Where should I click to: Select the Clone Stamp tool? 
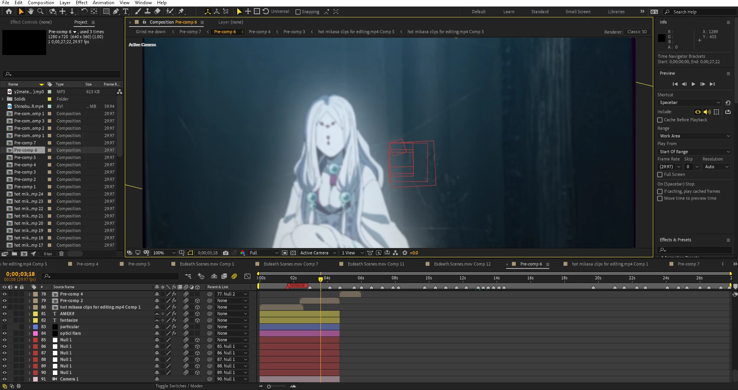click(x=147, y=12)
